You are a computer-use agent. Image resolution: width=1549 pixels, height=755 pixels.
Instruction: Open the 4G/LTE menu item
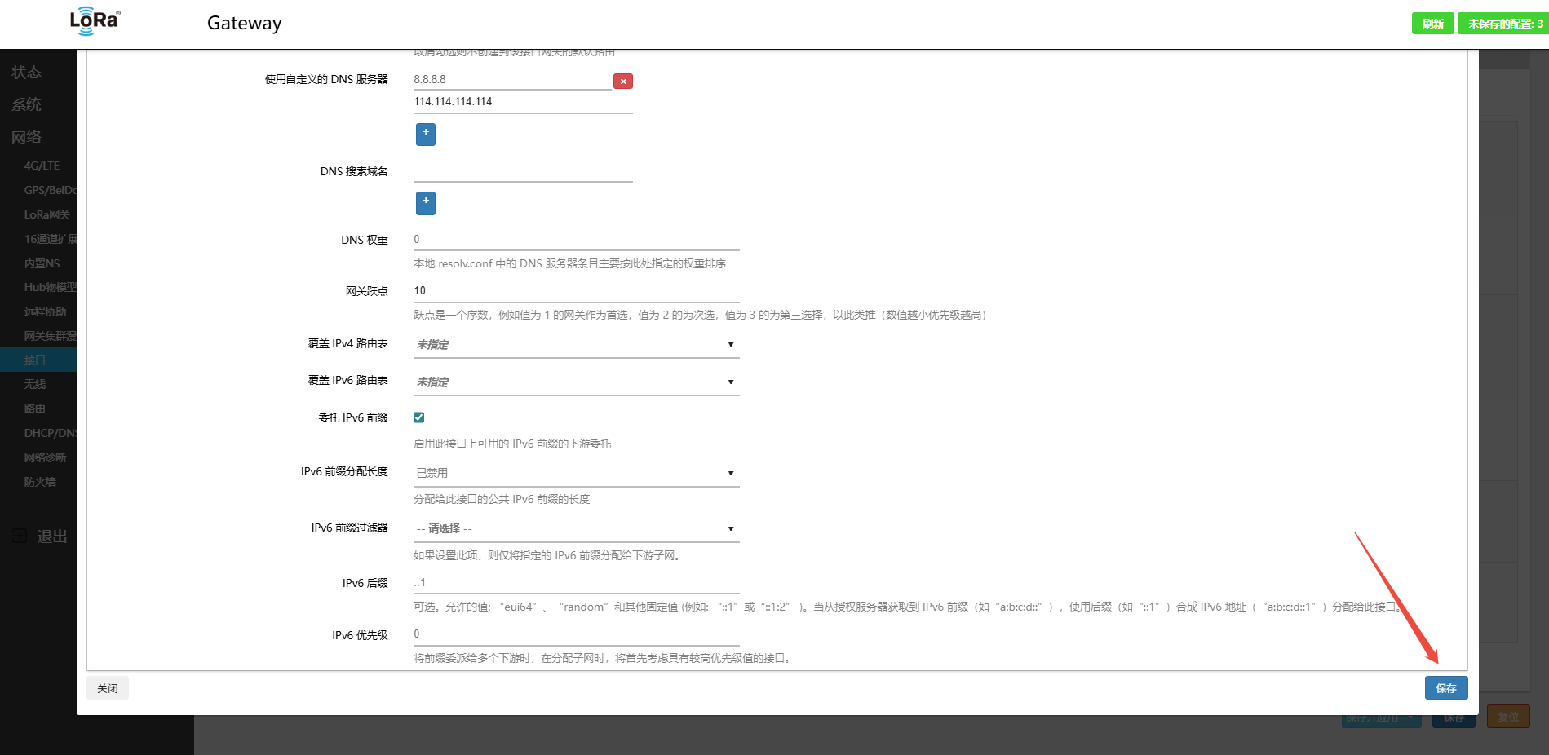click(x=42, y=166)
